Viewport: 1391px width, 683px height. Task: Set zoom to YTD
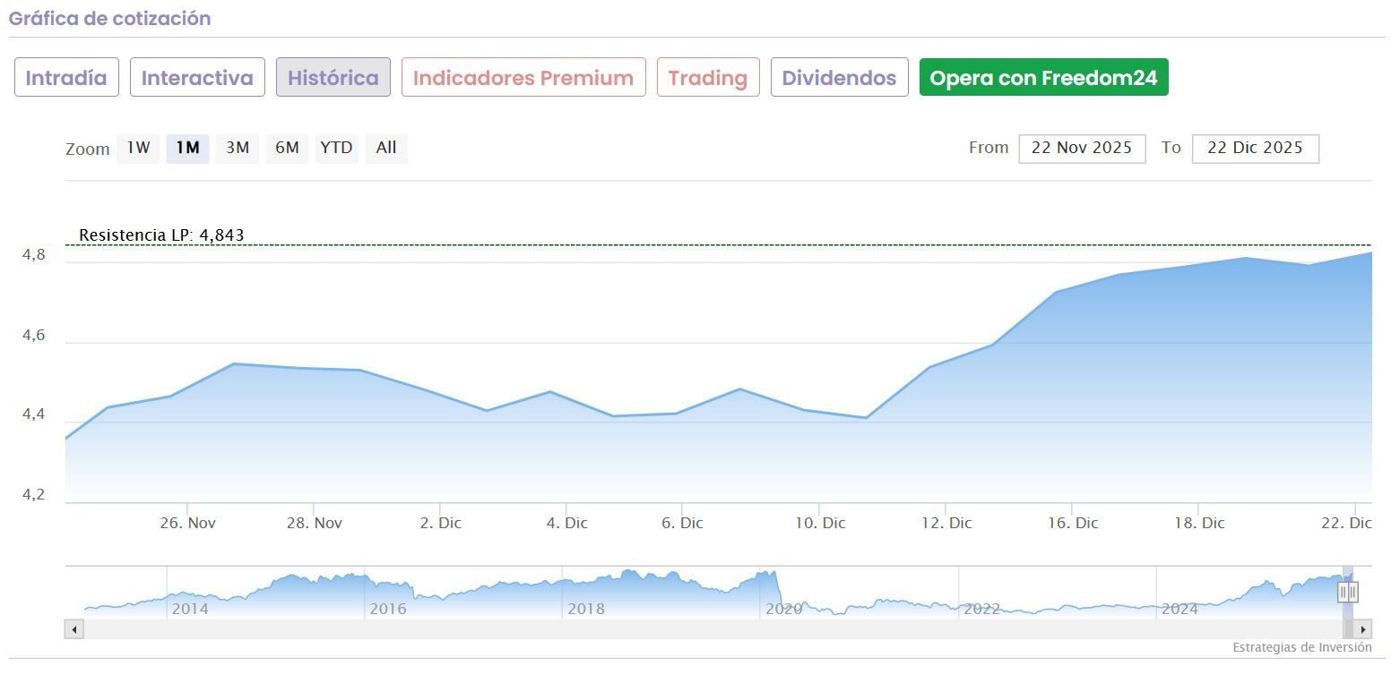[x=337, y=148]
